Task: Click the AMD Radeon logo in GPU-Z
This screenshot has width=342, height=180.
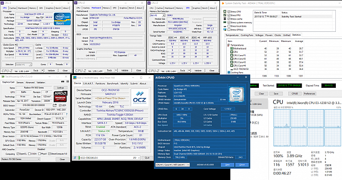Action: (60, 96)
